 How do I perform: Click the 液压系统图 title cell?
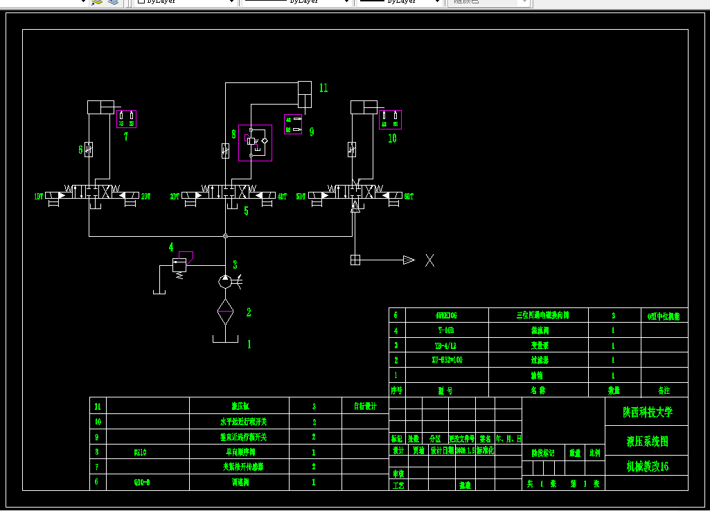tap(646, 441)
